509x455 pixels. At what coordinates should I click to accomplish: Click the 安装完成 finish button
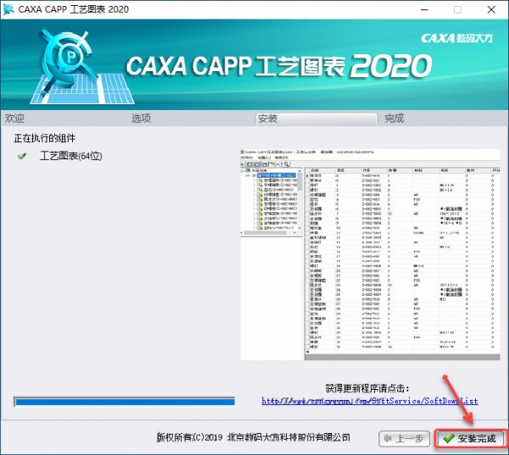[470, 438]
